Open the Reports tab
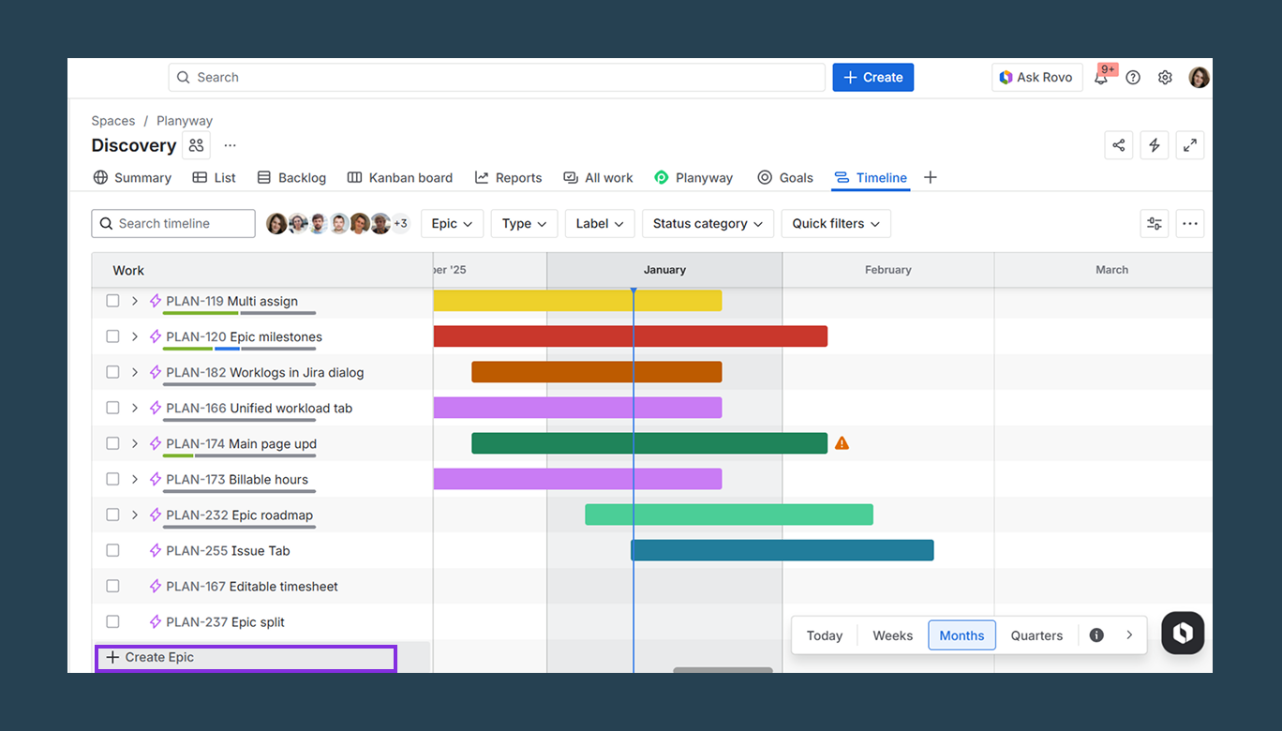Viewport: 1282px width, 731px height. coord(508,178)
